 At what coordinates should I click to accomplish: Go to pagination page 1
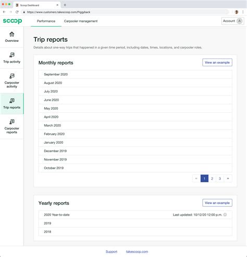click(204, 179)
